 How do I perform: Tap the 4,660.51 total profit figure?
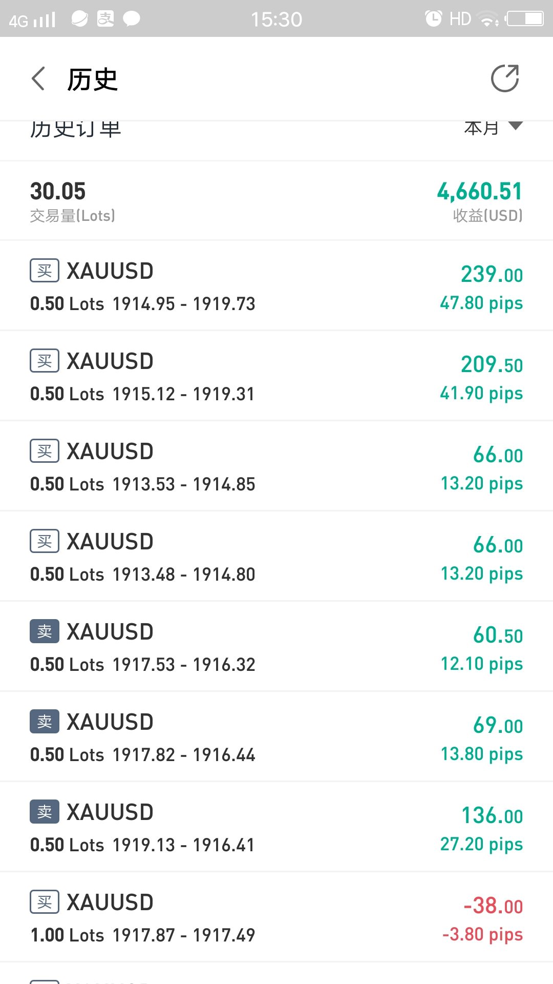[480, 192]
